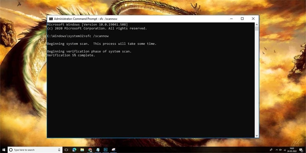Click the 'sfc /scannow' command text
Viewport: 306px width, 153px height.
(97, 36)
